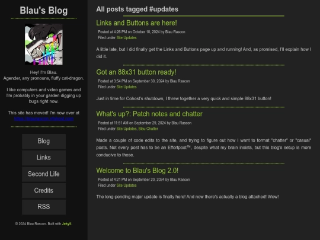Open the Links navigation button
Image resolution: width=320 pixels, height=240 pixels.
[x=44, y=158]
